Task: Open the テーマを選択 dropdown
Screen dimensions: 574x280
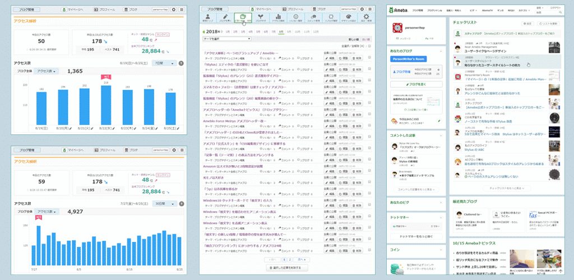Action: (227, 39)
